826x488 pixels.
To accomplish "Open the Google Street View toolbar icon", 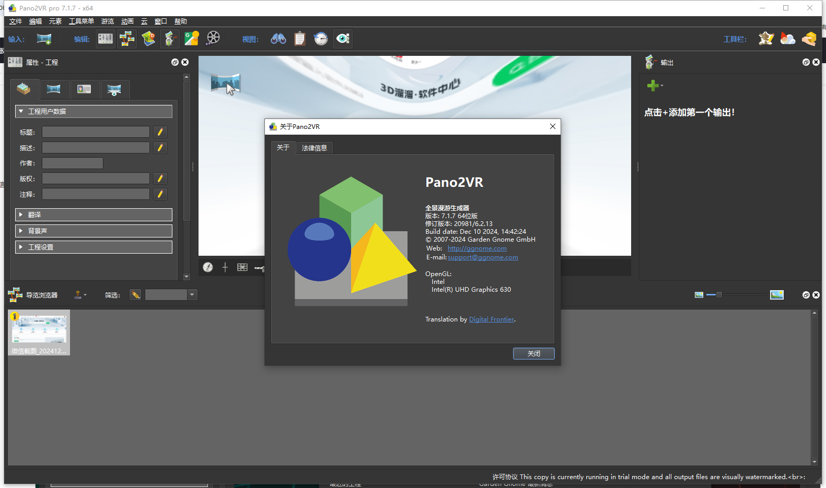I will point(192,39).
